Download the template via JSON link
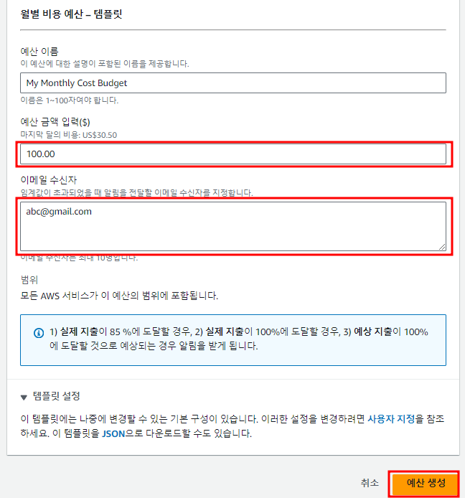The width and height of the screenshot is (465, 498). 113,433
